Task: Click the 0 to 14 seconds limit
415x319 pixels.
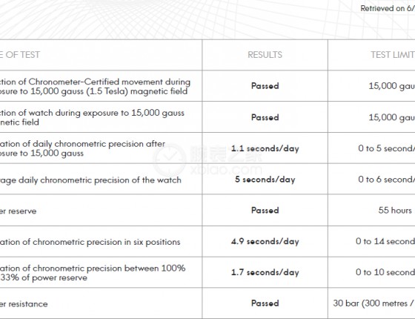Action: pos(385,241)
